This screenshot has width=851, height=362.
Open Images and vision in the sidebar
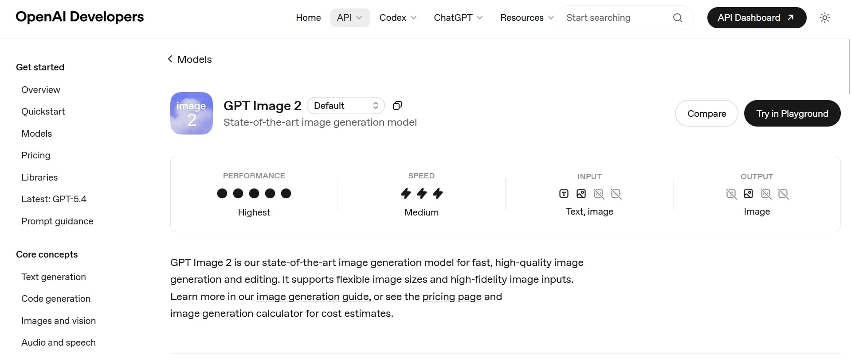pyautogui.click(x=59, y=321)
